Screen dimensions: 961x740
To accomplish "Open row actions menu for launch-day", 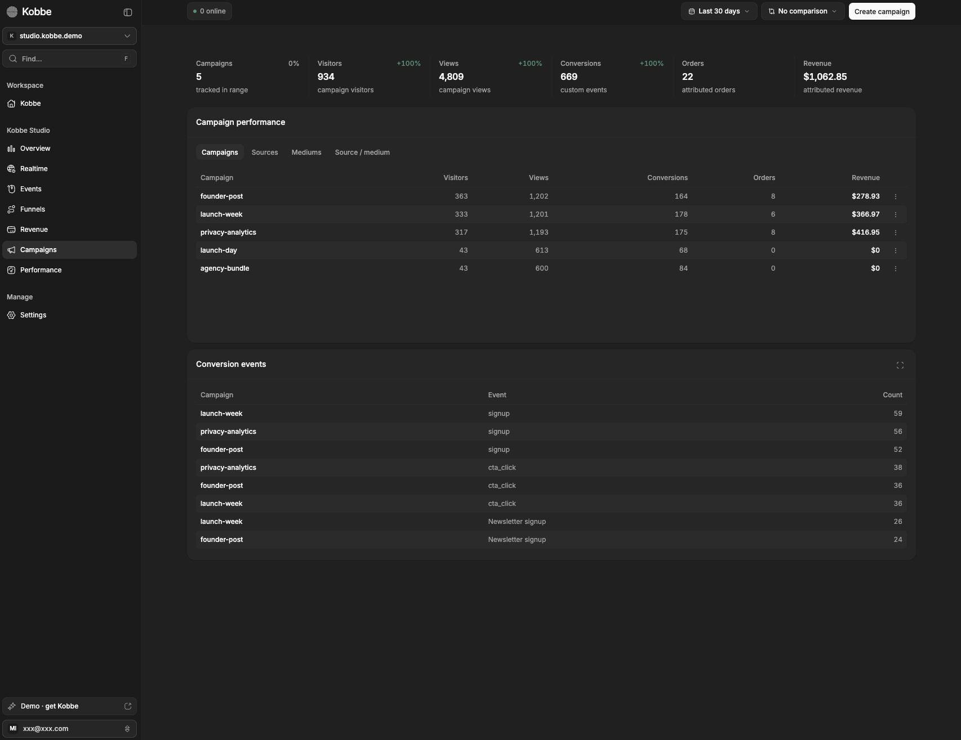I will click(895, 250).
